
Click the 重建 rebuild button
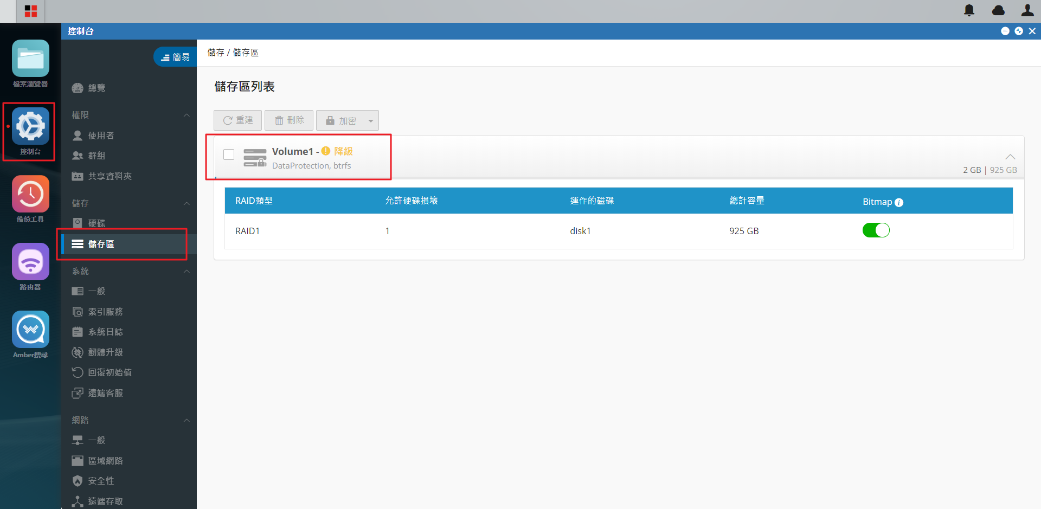click(237, 120)
